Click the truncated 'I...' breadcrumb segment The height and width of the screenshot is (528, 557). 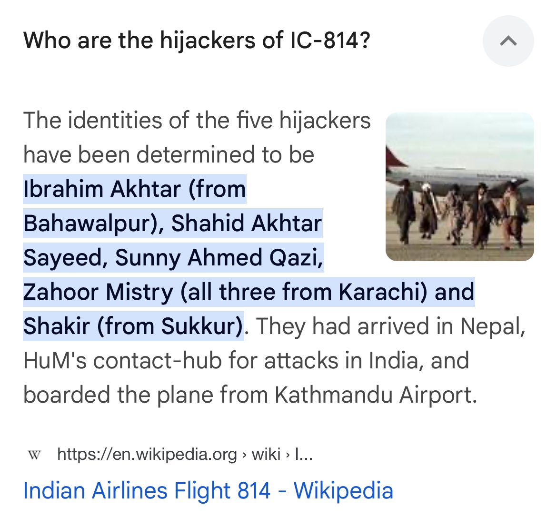(x=304, y=454)
